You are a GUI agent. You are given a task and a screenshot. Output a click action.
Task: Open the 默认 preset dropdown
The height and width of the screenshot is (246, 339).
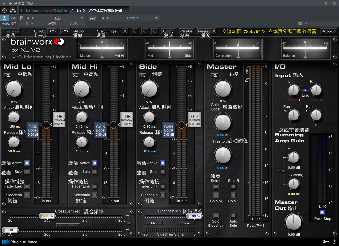[x=82, y=18]
